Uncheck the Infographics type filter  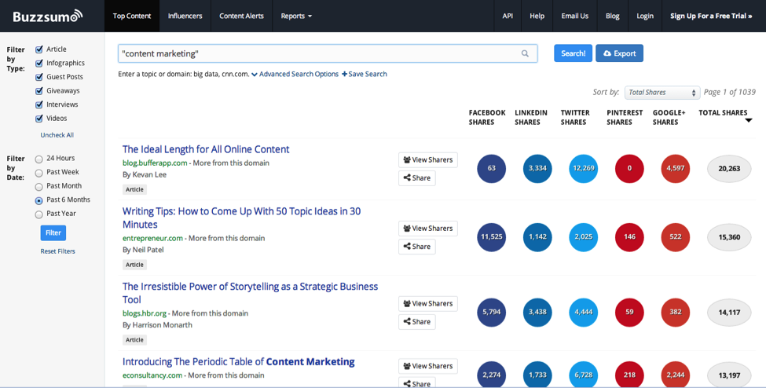point(39,63)
